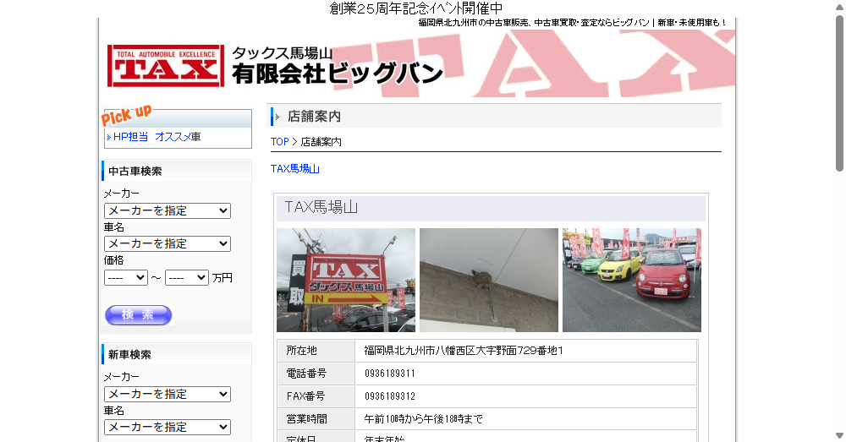Select minimum price dropdown
The height and width of the screenshot is (442, 846).
pyautogui.click(x=125, y=277)
